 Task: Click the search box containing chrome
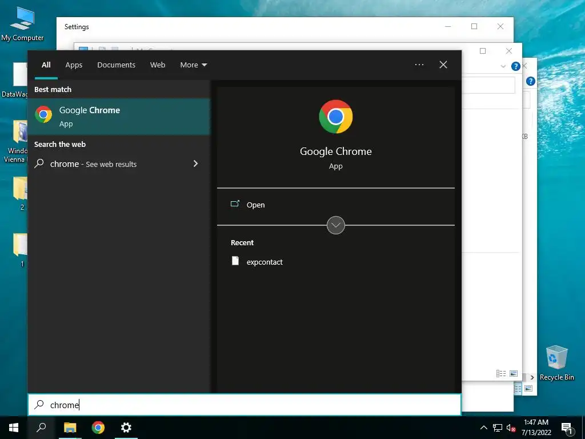tap(245, 405)
